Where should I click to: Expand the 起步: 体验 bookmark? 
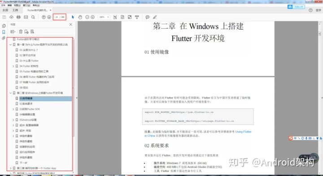(13, 131)
